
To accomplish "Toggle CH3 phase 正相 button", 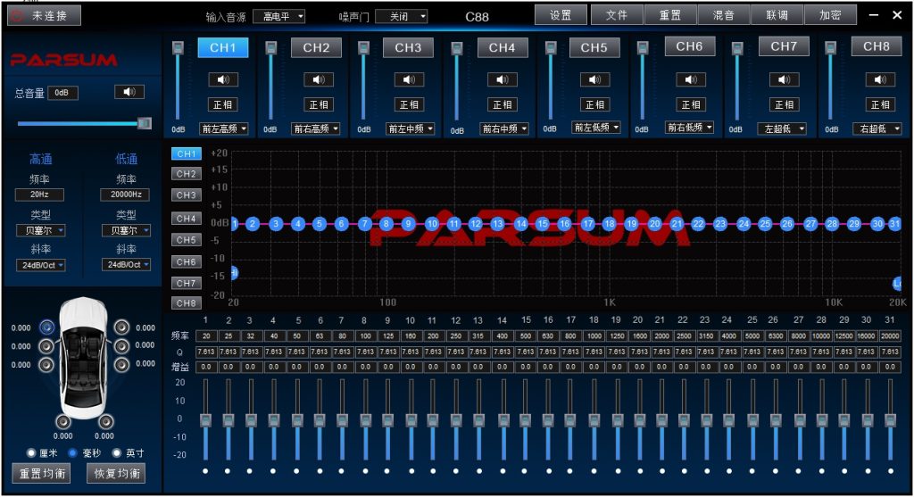I will [409, 104].
